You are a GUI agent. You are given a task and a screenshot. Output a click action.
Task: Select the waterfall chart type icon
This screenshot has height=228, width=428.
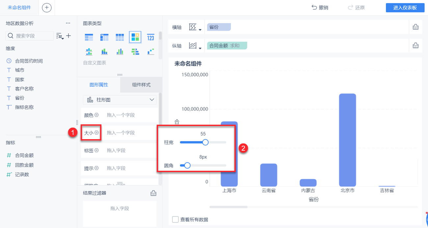coord(150,52)
